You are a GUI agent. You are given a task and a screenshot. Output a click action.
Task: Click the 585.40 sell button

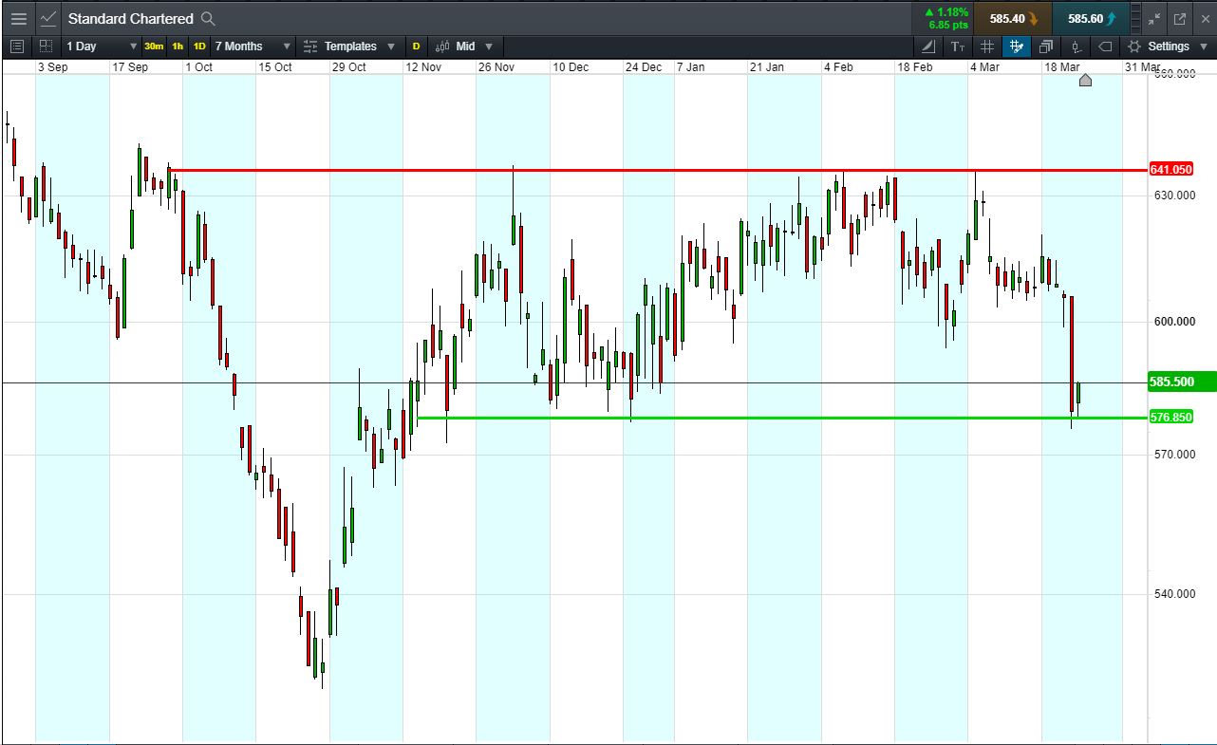point(1010,18)
